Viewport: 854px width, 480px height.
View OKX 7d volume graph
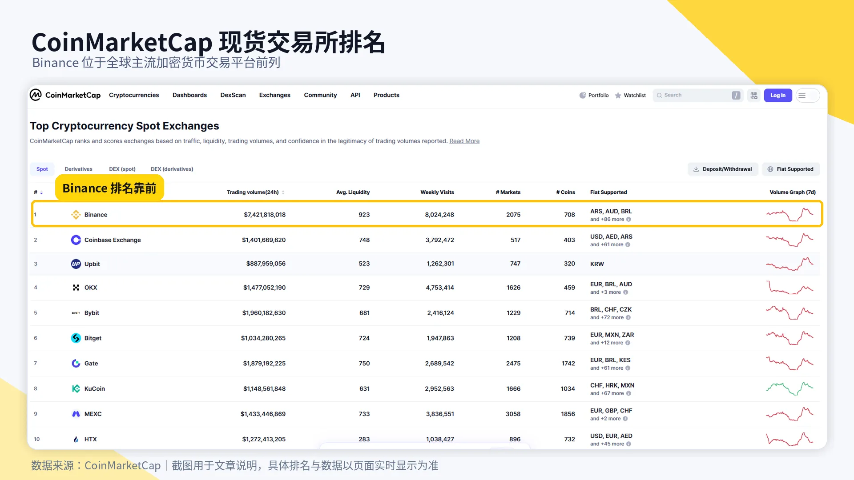click(x=790, y=288)
